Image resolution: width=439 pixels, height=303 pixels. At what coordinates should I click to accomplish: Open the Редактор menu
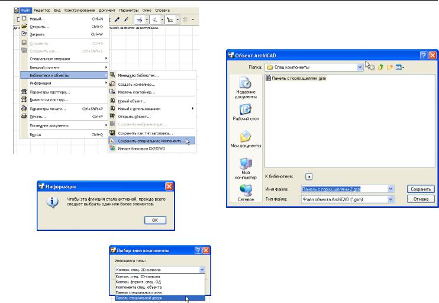(x=42, y=11)
